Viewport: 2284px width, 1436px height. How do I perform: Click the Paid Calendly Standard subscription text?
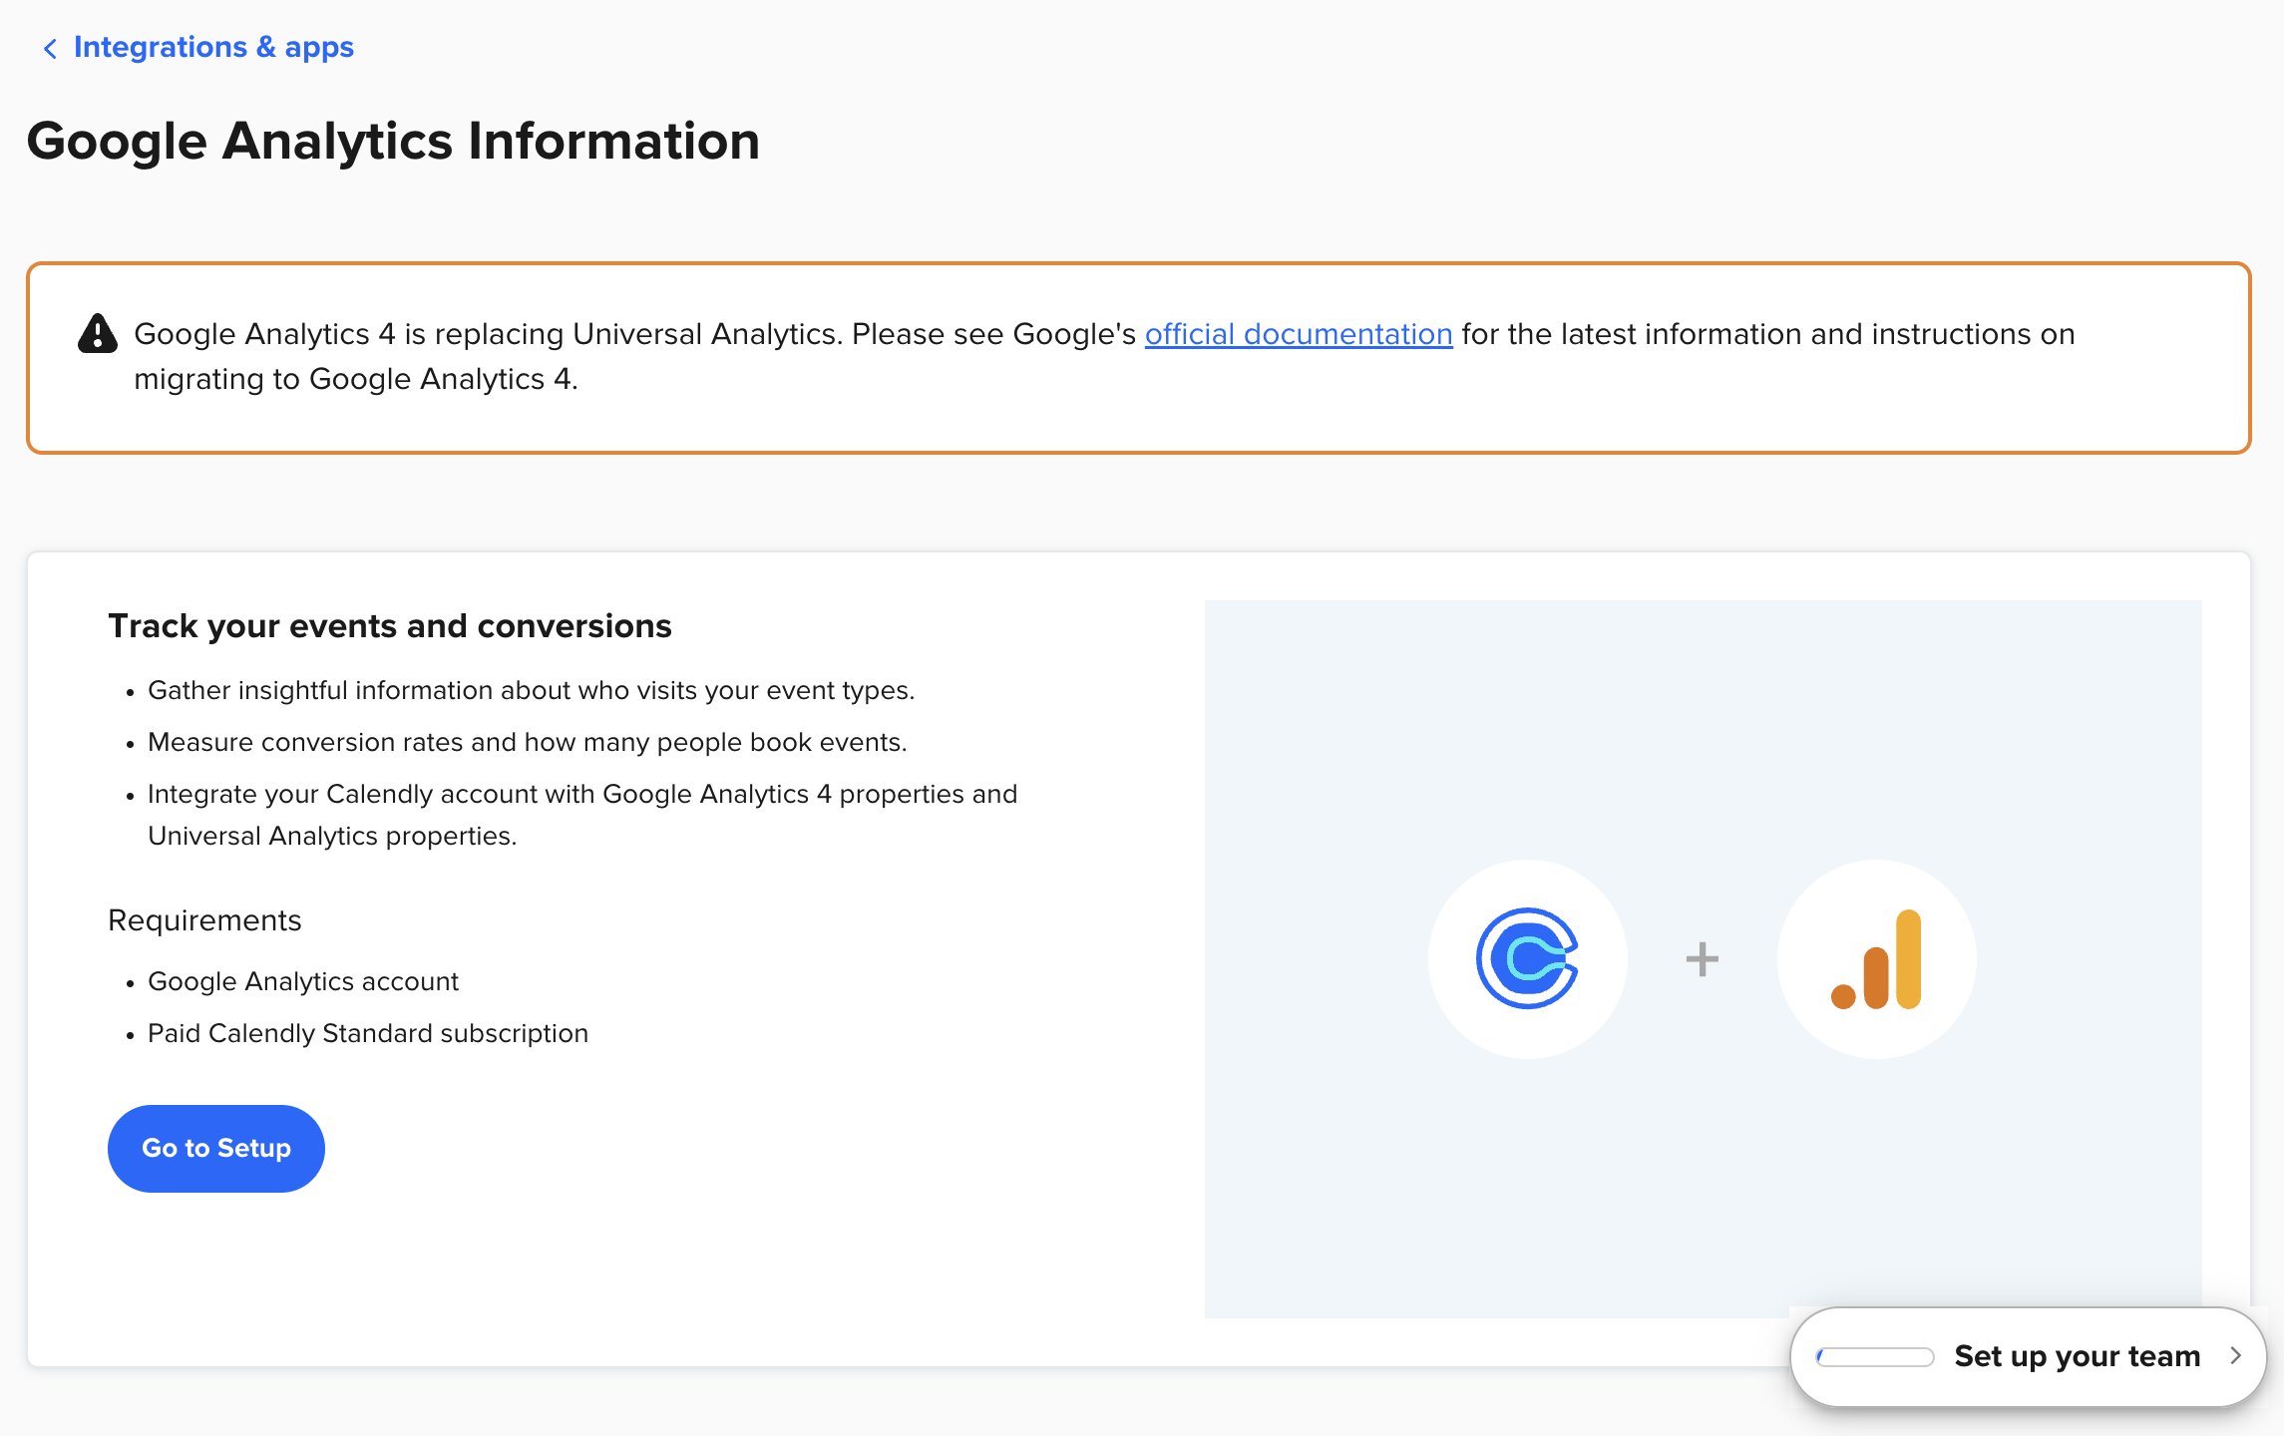pyautogui.click(x=368, y=1033)
